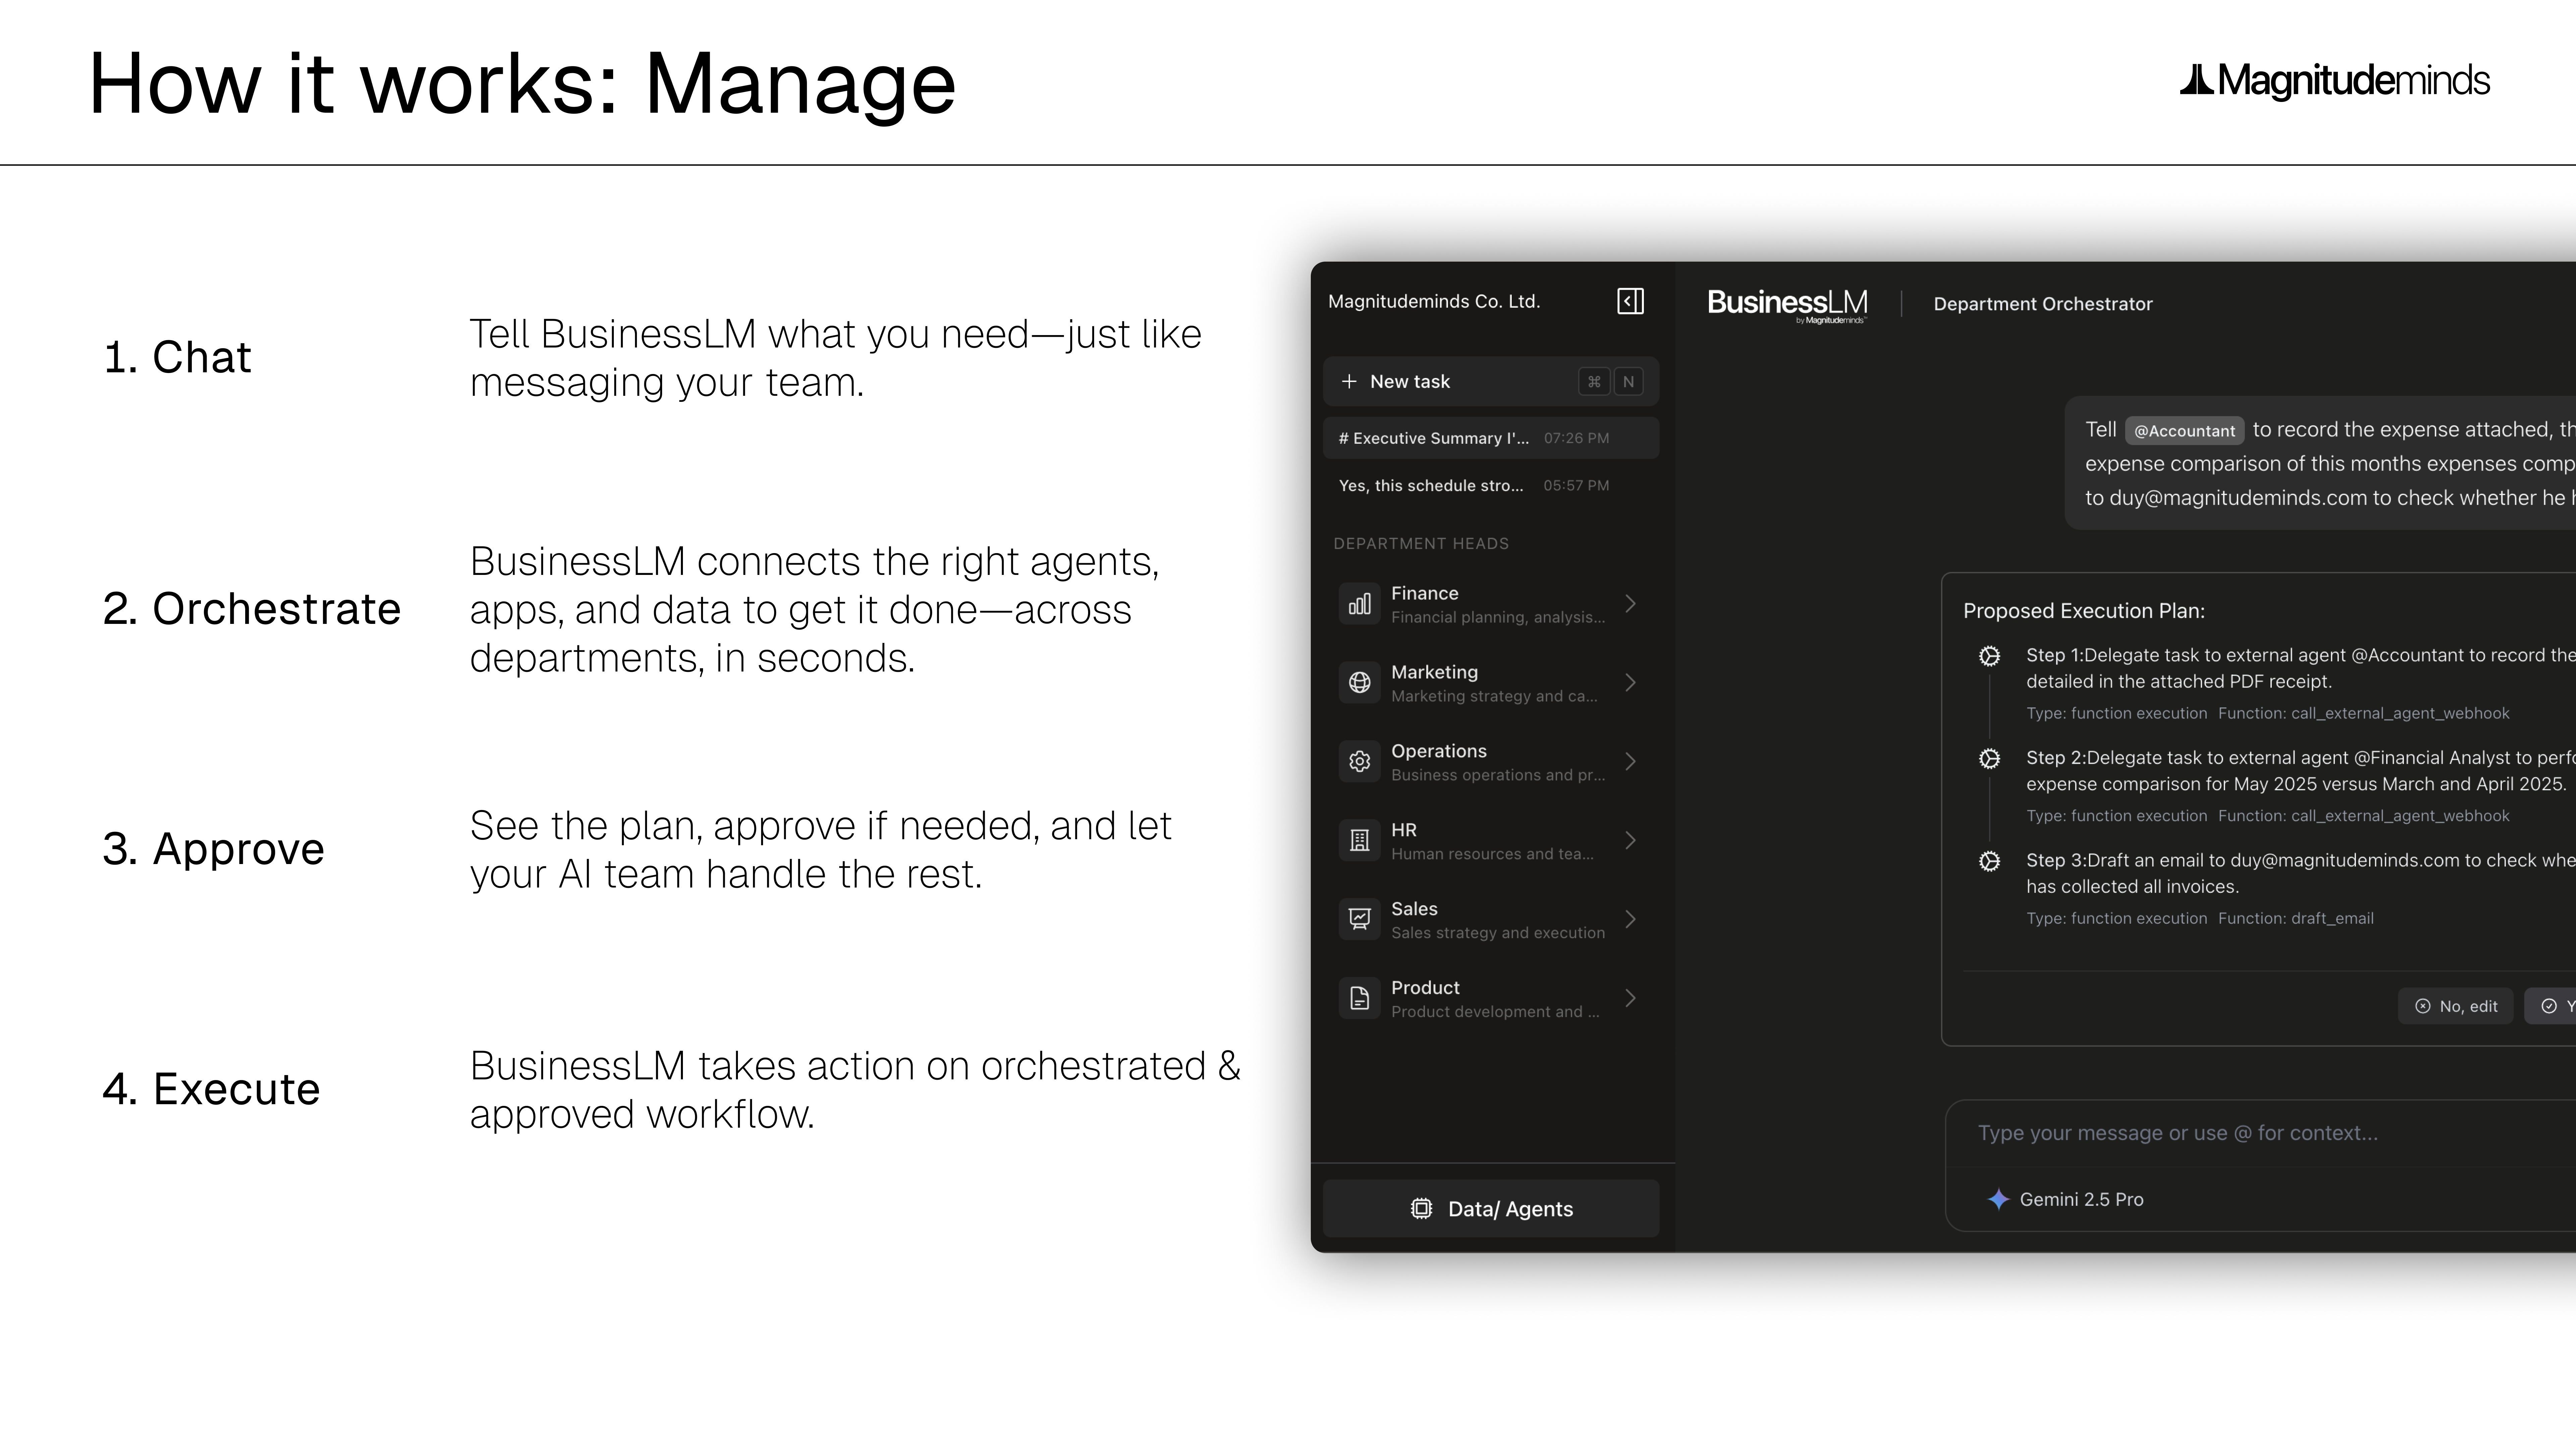Click the 07:26 PM timestamp

point(1577,438)
